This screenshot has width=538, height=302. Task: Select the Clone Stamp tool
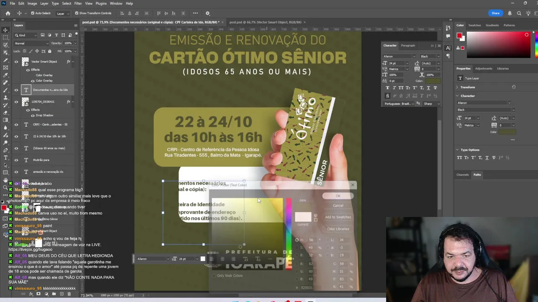pyautogui.click(x=5, y=97)
